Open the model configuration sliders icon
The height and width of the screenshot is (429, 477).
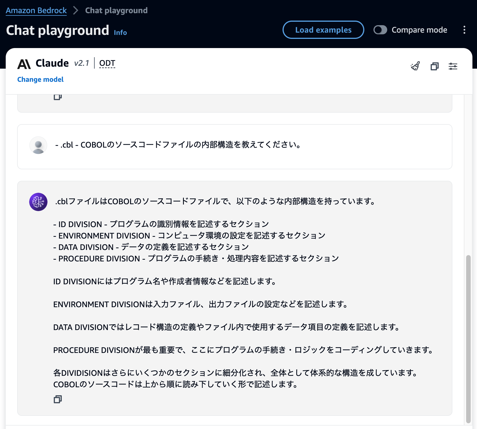453,66
